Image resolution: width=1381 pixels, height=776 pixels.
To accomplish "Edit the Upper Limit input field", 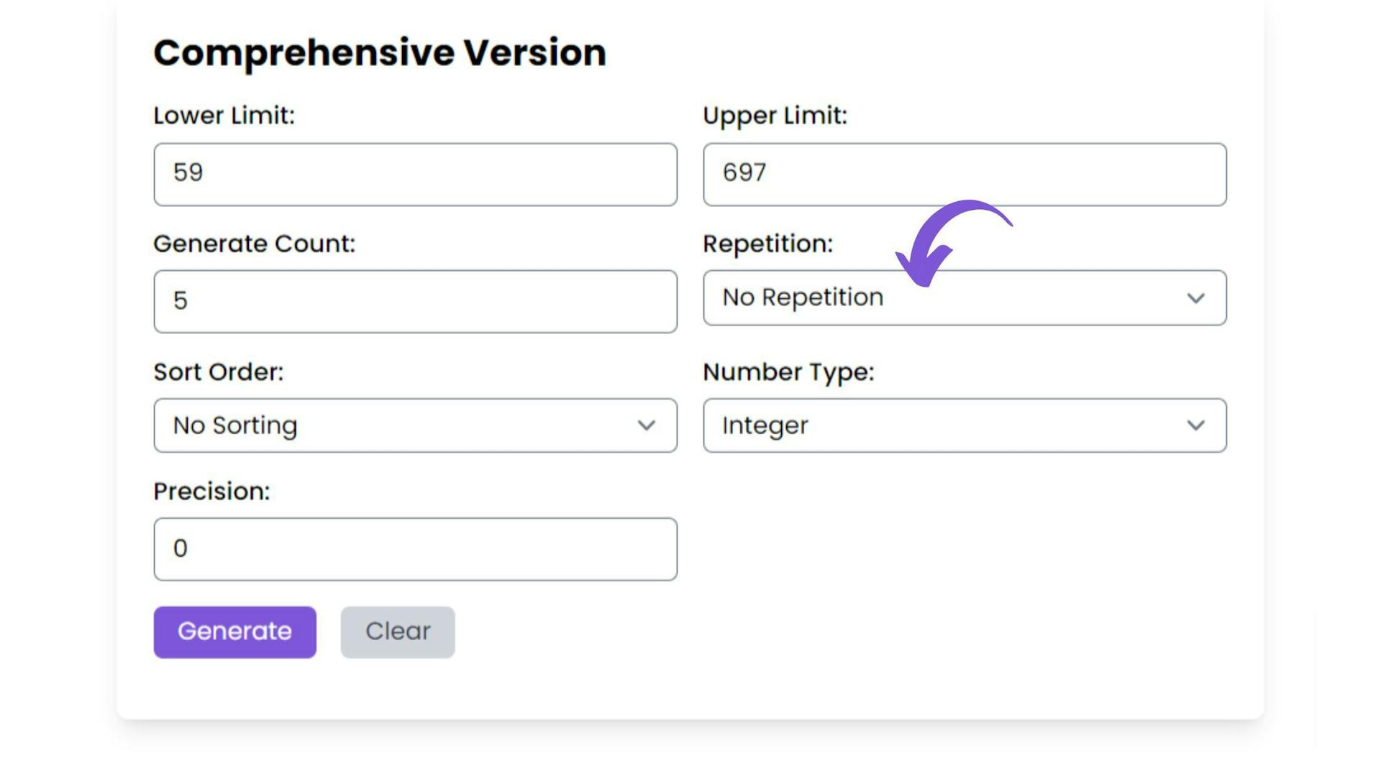I will coord(965,172).
